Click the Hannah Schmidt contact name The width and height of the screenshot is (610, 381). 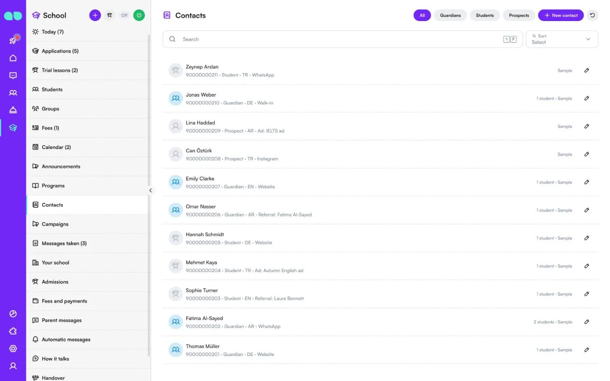click(x=205, y=234)
